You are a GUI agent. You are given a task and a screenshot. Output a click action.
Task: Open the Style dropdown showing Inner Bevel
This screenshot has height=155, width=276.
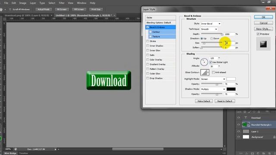[x=211, y=24]
